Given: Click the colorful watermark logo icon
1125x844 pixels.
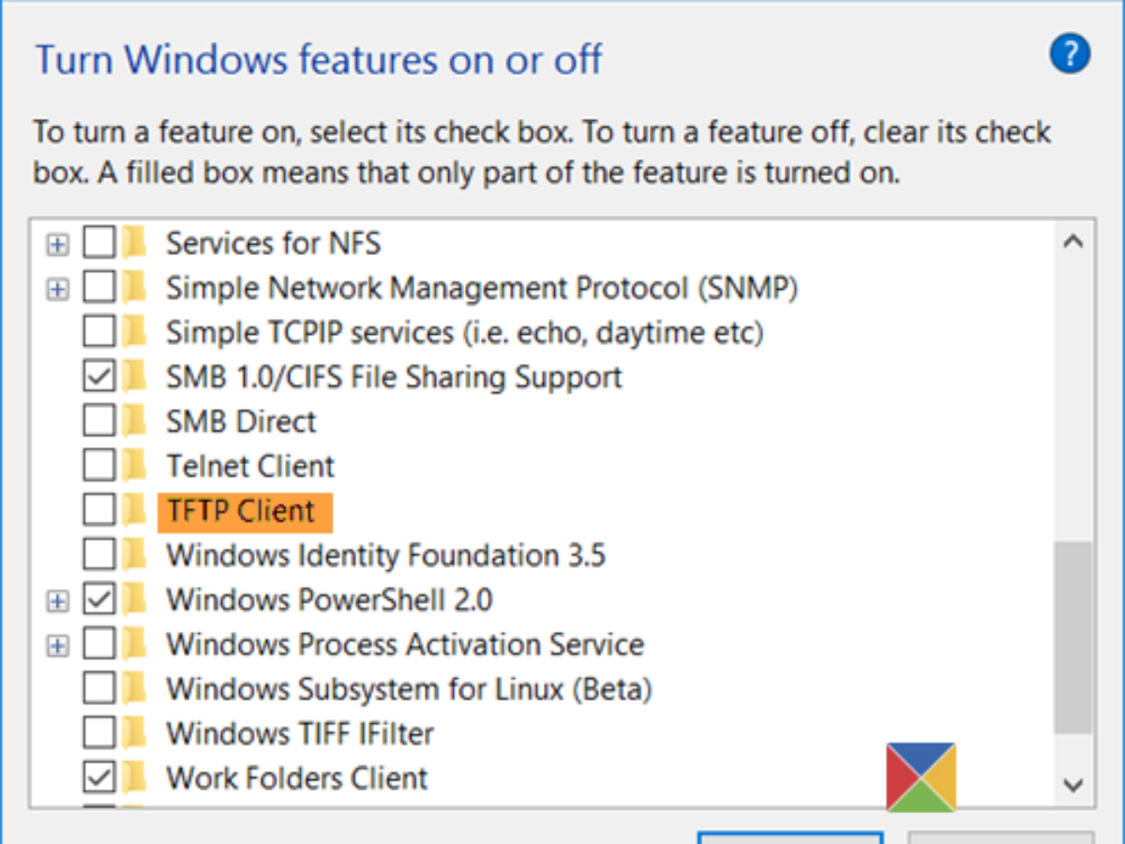Looking at the screenshot, I should (921, 776).
